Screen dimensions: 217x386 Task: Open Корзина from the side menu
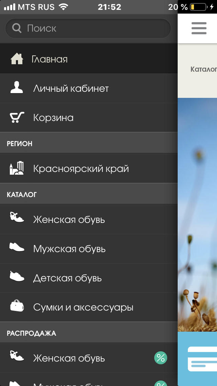click(53, 118)
